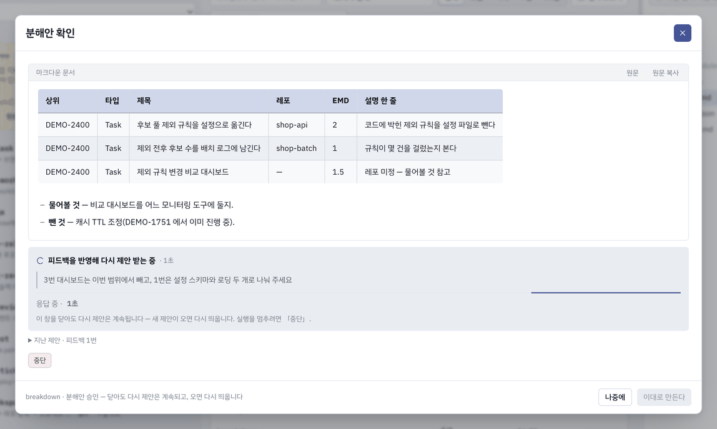Screen dimensions: 717x429
Task: Click the 피드백을 반영해 다시 제안 받는 중 heading
Action: (x=102, y=261)
